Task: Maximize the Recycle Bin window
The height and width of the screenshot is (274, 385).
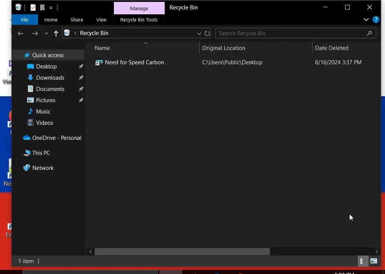Action: pyautogui.click(x=347, y=8)
